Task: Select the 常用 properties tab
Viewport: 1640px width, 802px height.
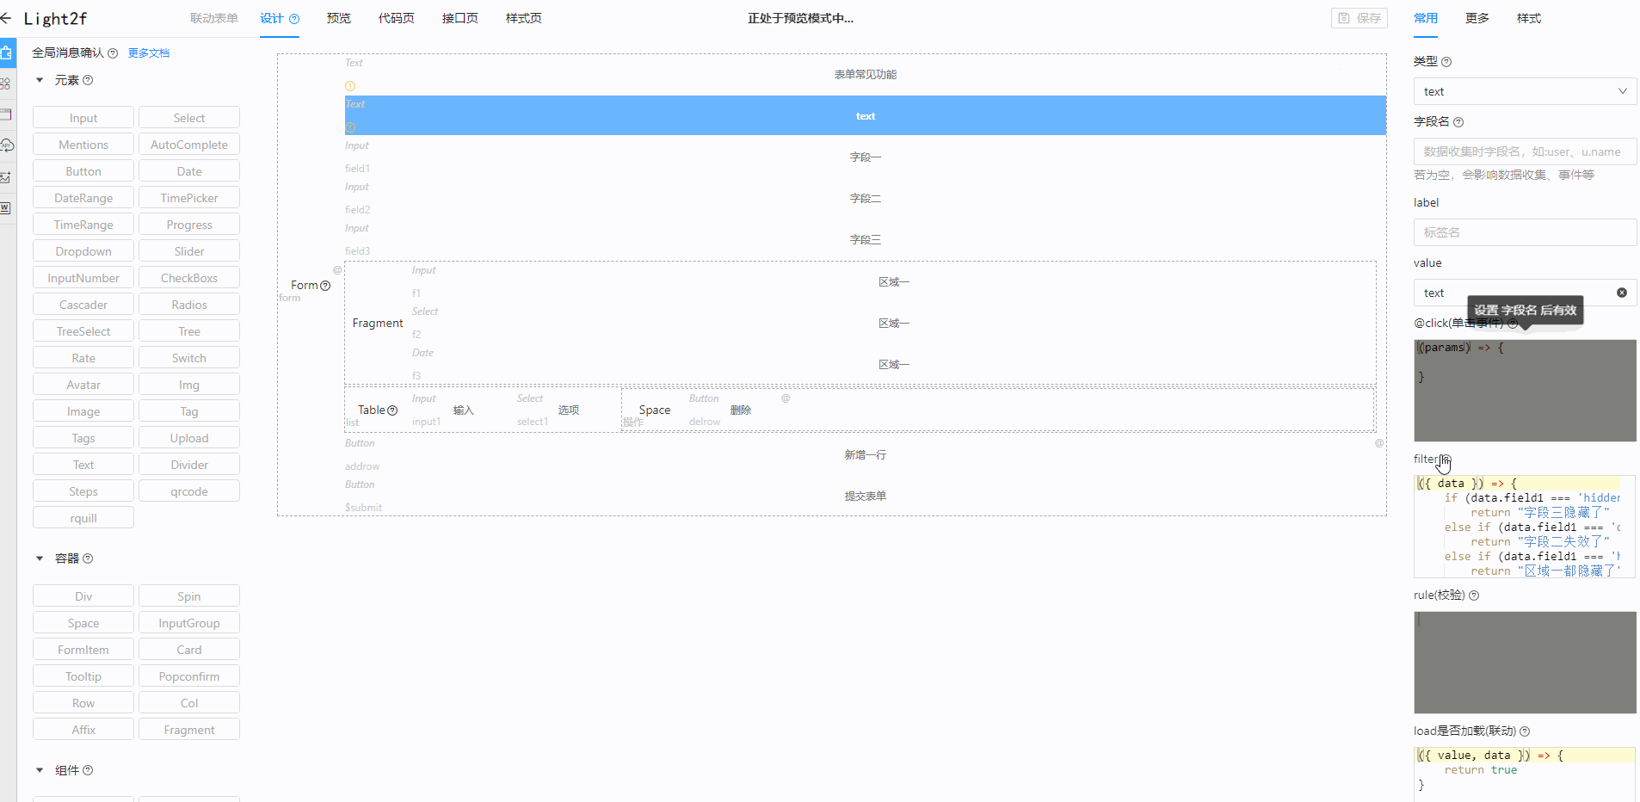Action: (x=1426, y=18)
